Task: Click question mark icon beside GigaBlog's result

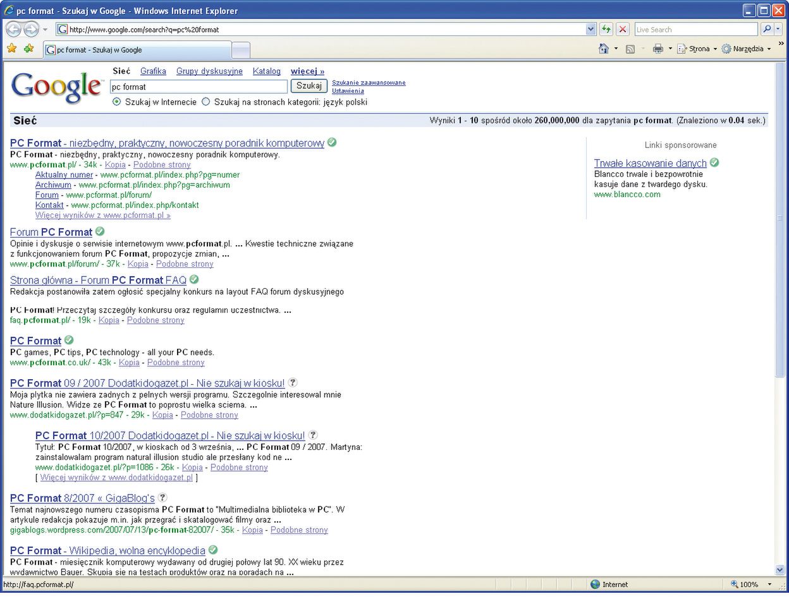Action: (162, 497)
